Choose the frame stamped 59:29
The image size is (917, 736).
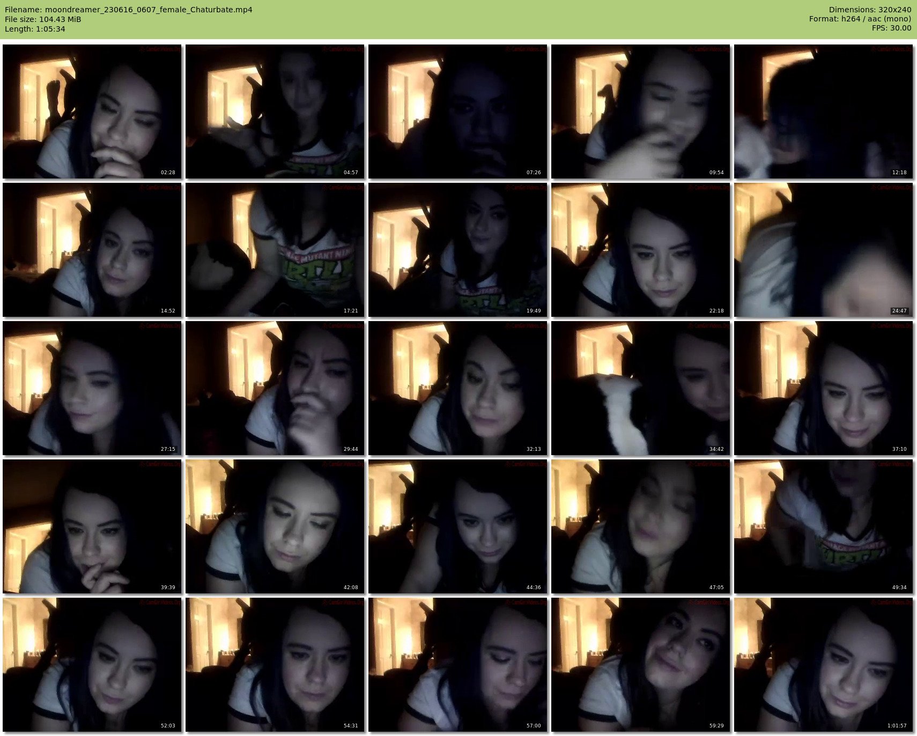[641, 665]
